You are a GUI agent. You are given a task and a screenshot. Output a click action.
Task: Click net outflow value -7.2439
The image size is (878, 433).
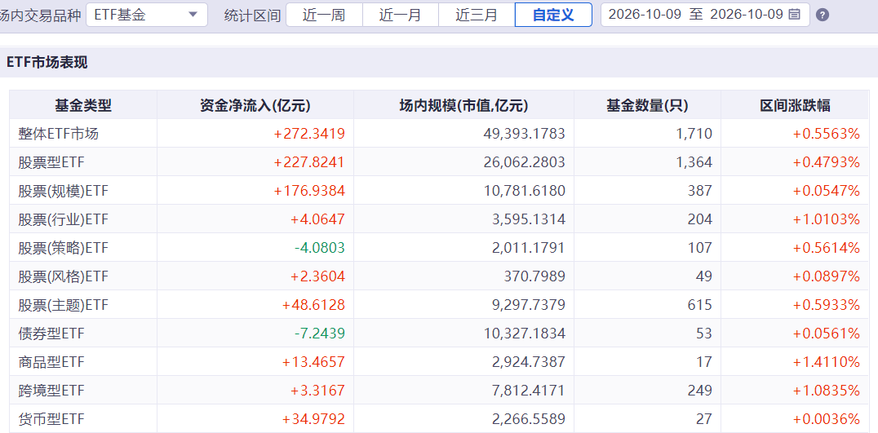pyautogui.click(x=320, y=334)
